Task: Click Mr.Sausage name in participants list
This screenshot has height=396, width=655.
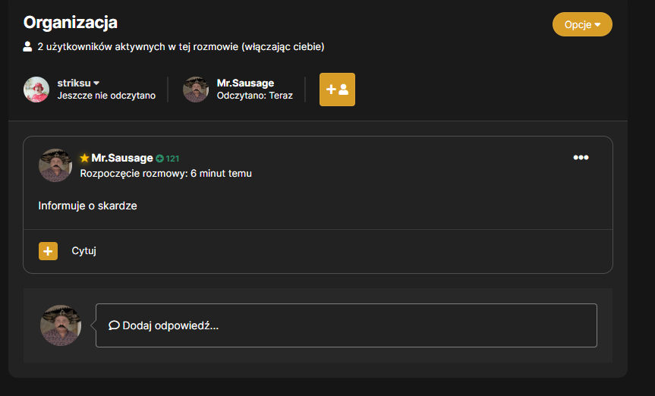Action: click(245, 83)
